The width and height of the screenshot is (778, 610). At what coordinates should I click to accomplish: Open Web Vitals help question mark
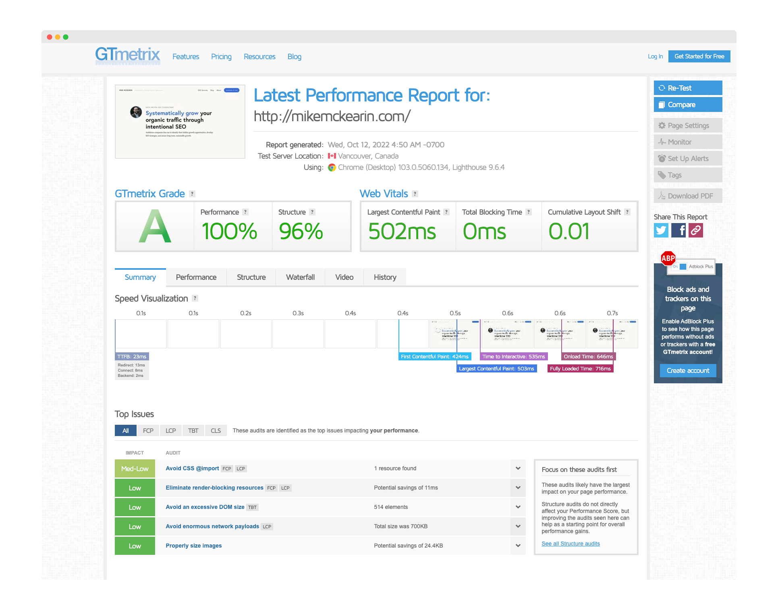(x=415, y=194)
